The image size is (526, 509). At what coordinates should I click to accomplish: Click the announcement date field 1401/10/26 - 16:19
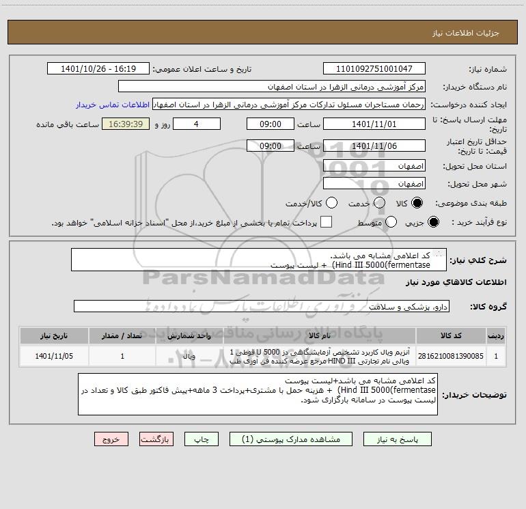[98, 69]
